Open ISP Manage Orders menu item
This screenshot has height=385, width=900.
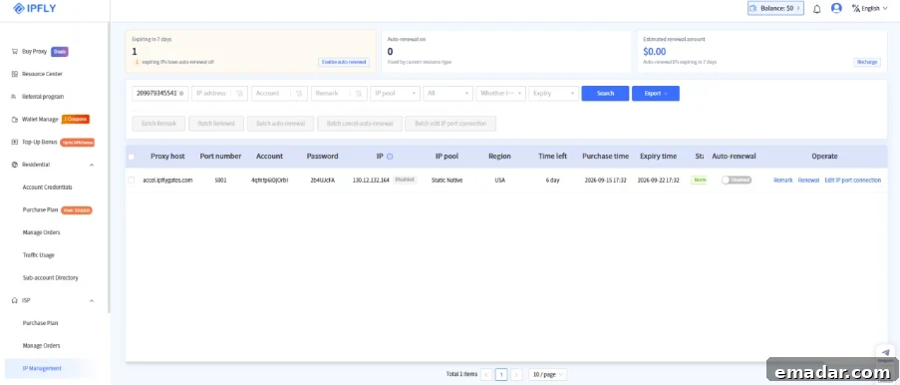41,346
